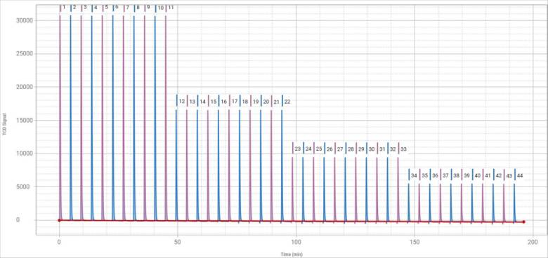The height and width of the screenshot is (258, 548).
Task: Select peak label 18 marker
Action: pos(244,102)
